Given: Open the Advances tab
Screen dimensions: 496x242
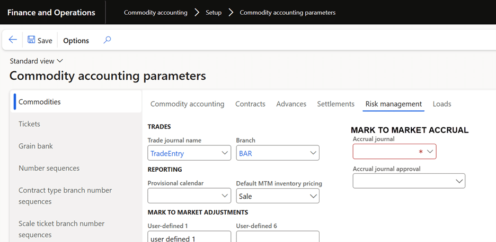Looking at the screenshot, I should (x=291, y=104).
